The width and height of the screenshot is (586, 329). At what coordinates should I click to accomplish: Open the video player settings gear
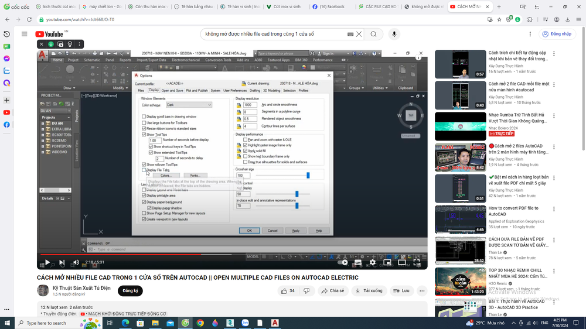point(373,262)
